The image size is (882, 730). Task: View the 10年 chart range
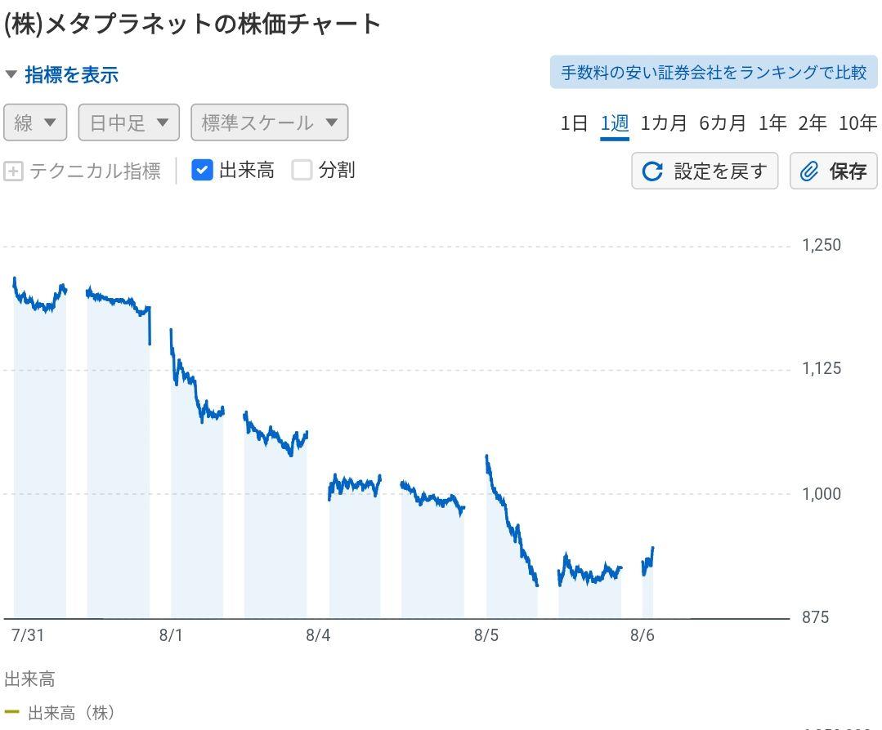[857, 123]
